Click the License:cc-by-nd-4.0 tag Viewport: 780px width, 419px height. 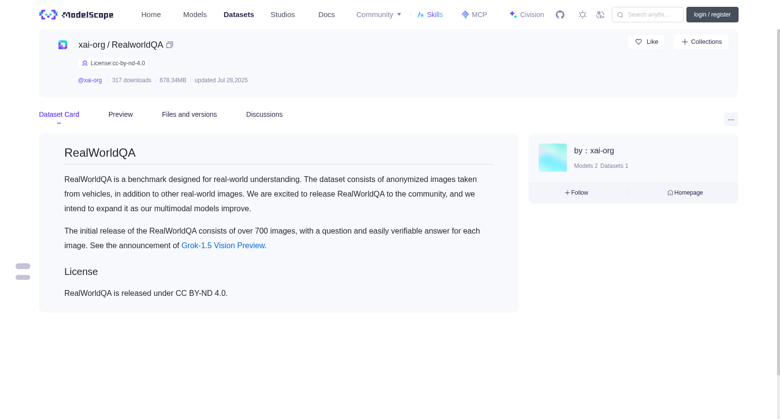(113, 63)
